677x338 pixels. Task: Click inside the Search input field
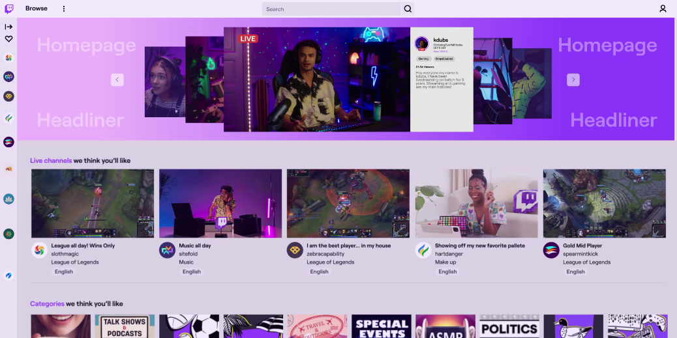[x=331, y=9]
